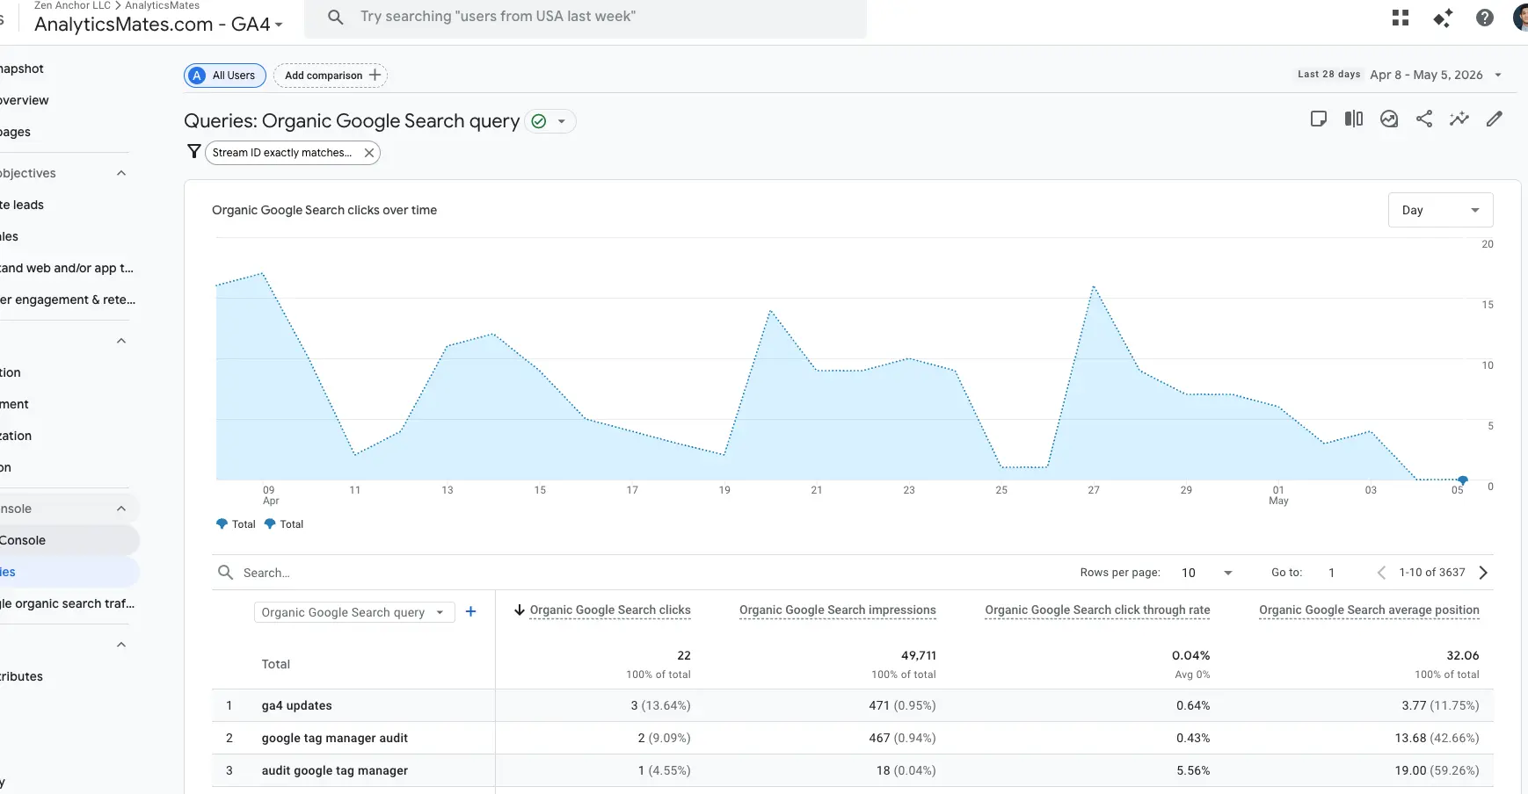1528x794 pixels.
Task: Sort by Organic Google Search clicks column
Action: tap(610, 610)
